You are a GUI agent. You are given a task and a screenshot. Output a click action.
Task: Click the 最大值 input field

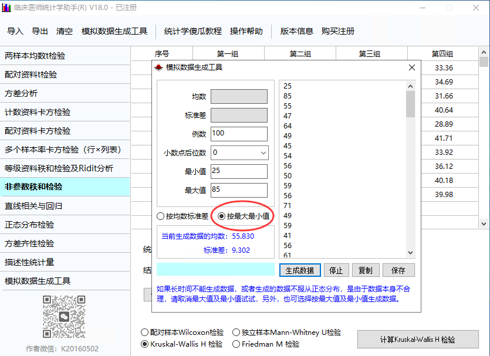coord(239,190)
